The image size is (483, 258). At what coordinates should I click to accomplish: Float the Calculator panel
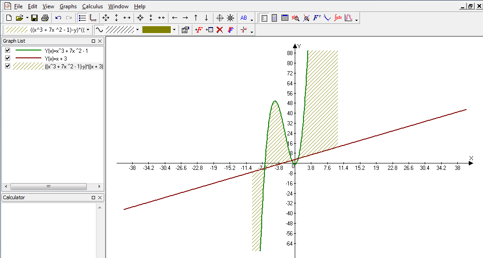[93, 198]
